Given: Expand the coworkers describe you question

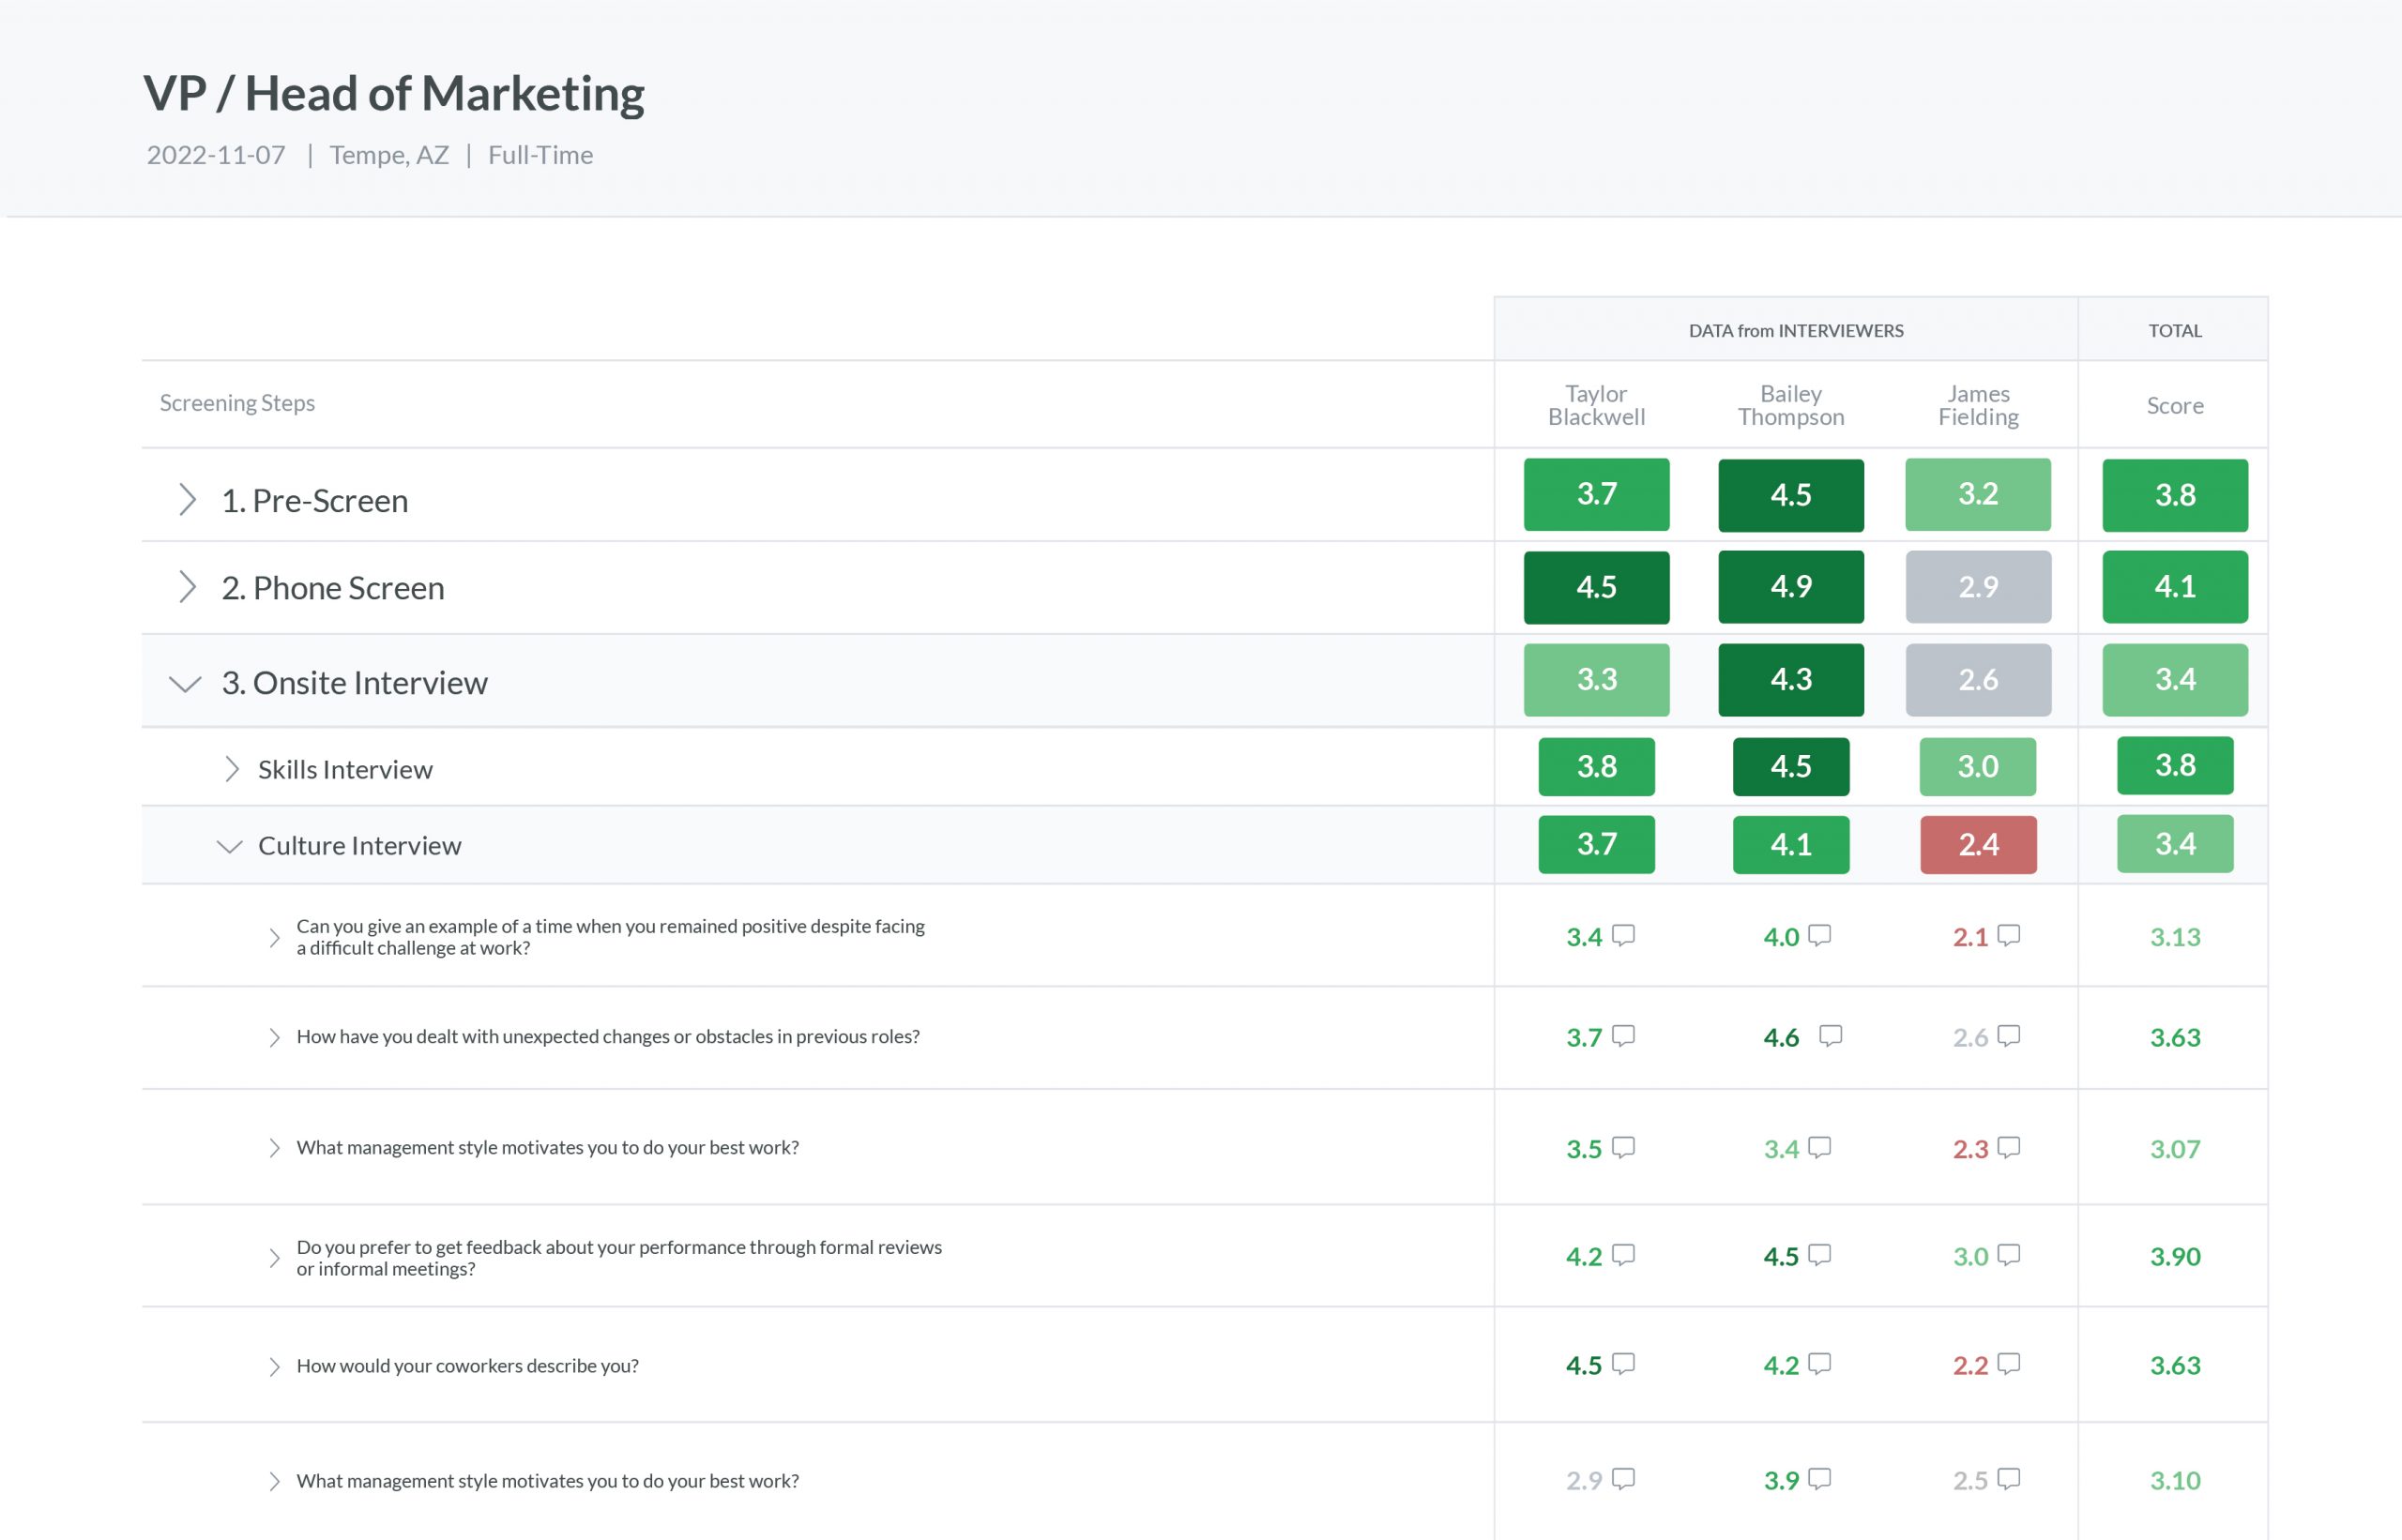Looking at the screenshot, I should [x=274, y=1366].
